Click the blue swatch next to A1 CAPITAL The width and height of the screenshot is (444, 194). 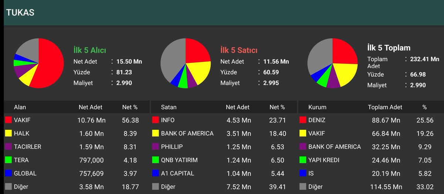point(155,173)
